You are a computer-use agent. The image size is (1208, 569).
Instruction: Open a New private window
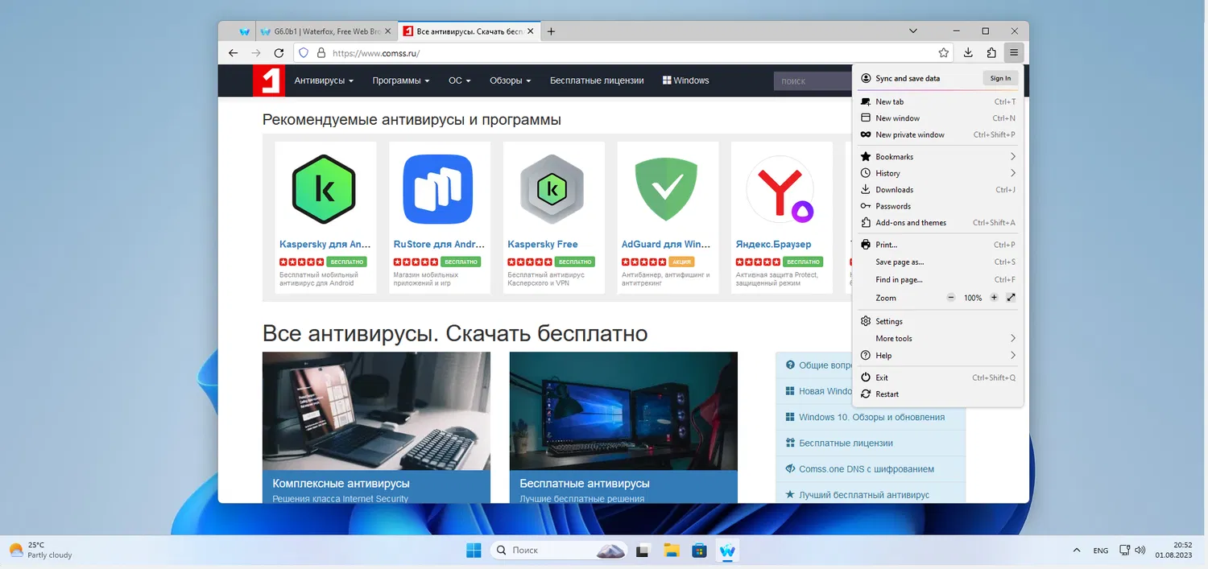(937, 134)
